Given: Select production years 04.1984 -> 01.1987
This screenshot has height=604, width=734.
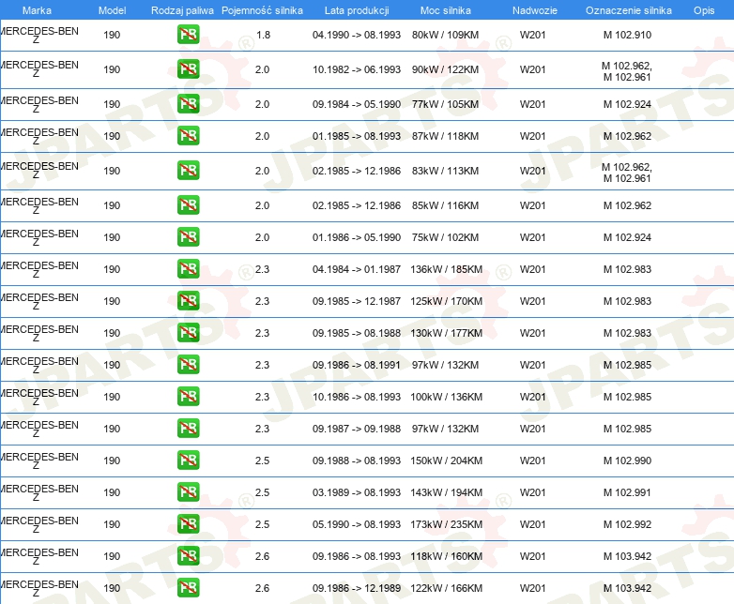Looking at the screenshot, I should click(357, 269).
